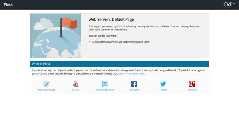Click the 'What is Plesk' section header
The image size is (239, 130).
tap(119, 64)
